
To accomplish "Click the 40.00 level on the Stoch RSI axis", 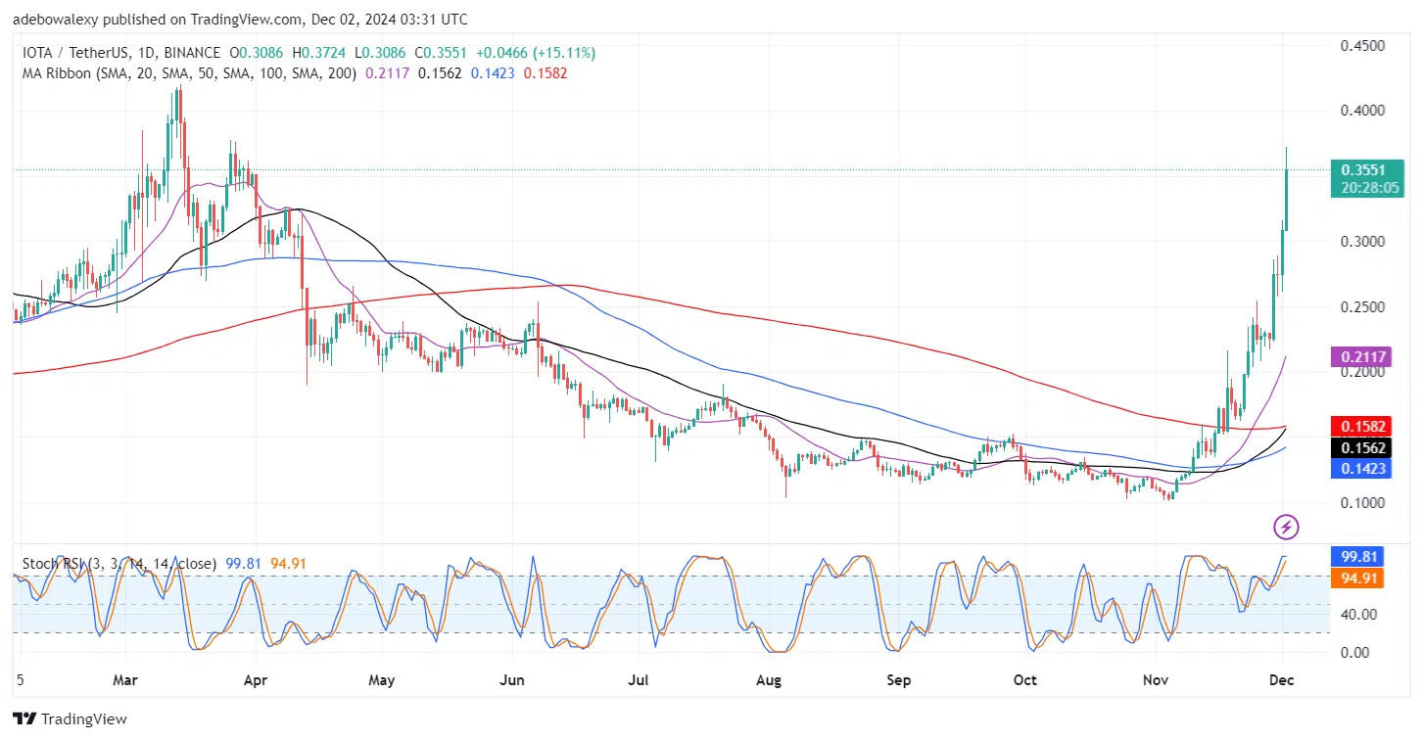I will (x=1358, y=614).
